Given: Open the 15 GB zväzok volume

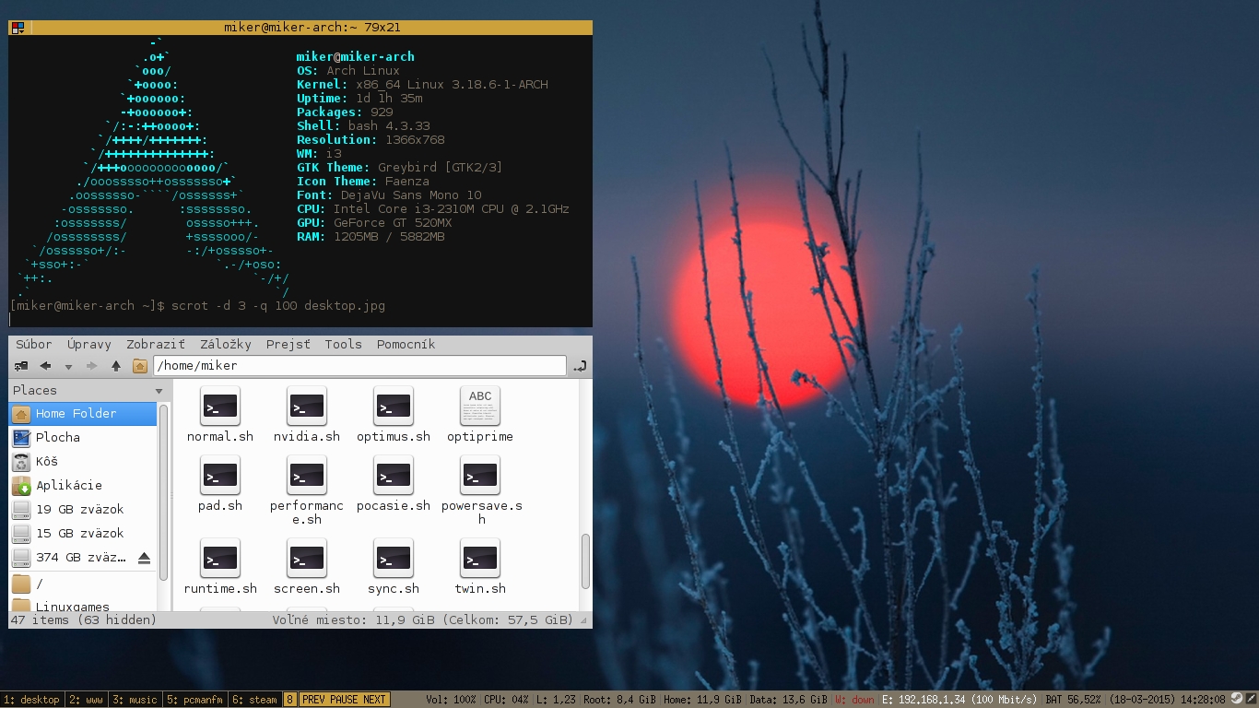Looking at the screenshot, I should [x=83, y=534].
